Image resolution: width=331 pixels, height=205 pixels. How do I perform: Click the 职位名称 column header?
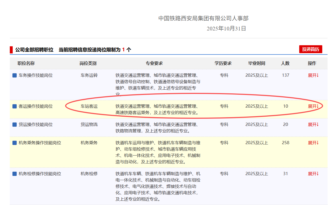click(26, 63)
